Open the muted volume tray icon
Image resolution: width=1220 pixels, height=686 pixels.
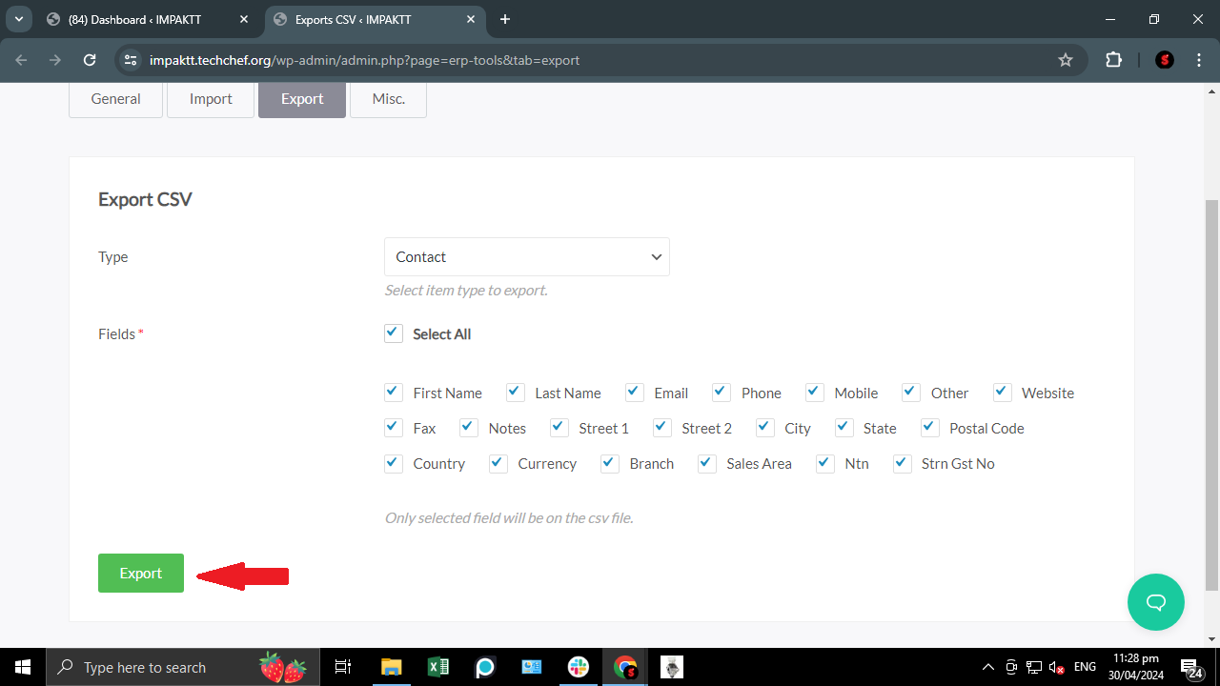click(1057, 667)
